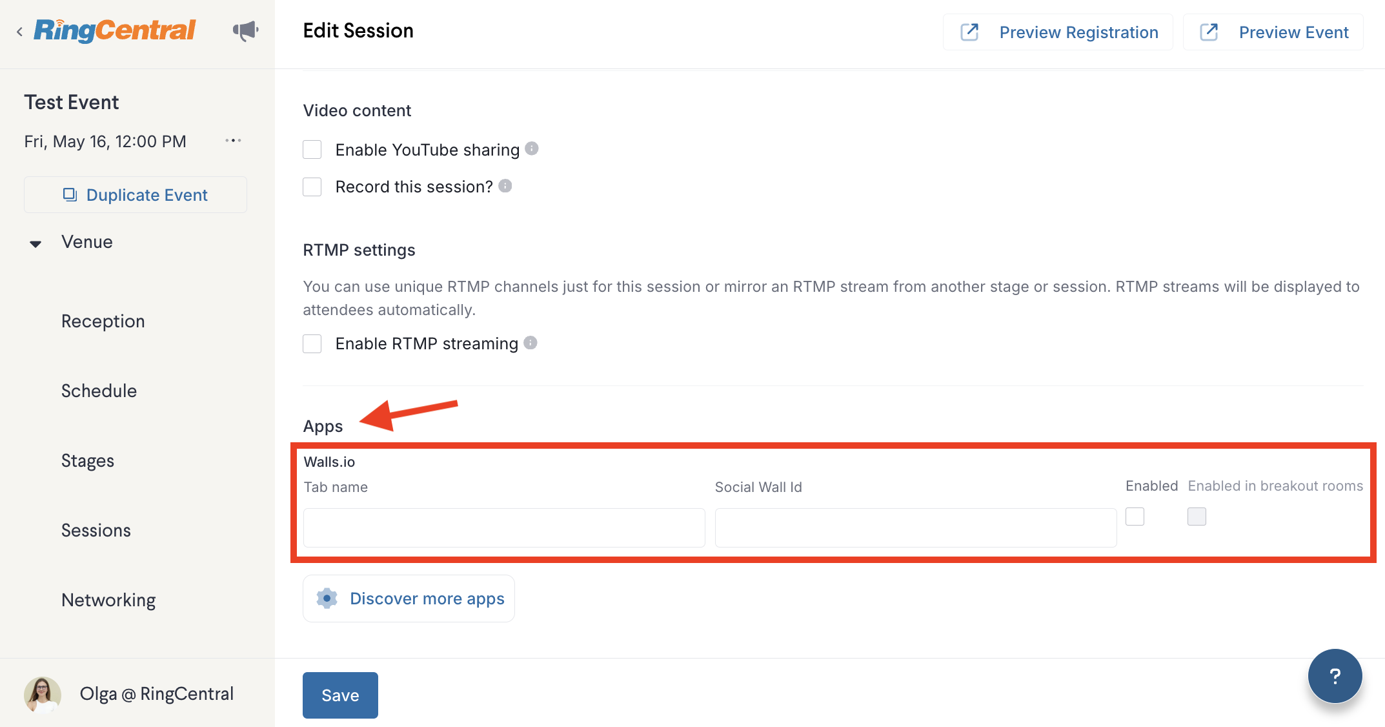Click Olga's profile avatar

[x=43, y=694]
